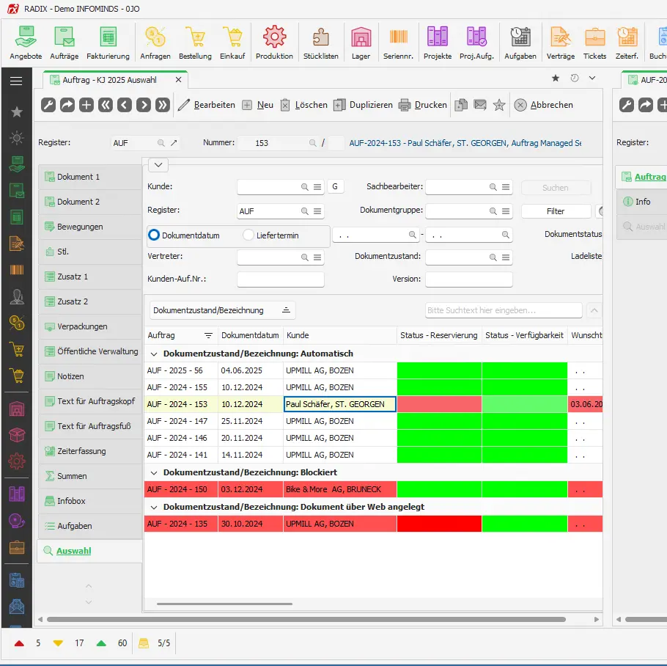Collapse the Blockiert group
Screen dimensions: 667x666
[x=154, y=473]
